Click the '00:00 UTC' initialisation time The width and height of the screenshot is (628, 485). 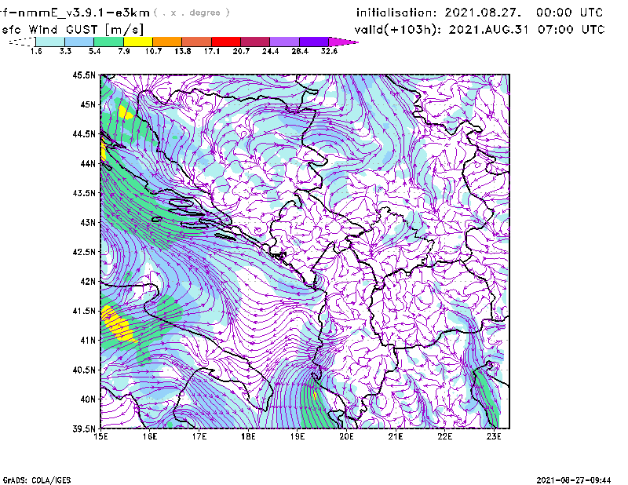pyautogui.click(x=570, y=13)
